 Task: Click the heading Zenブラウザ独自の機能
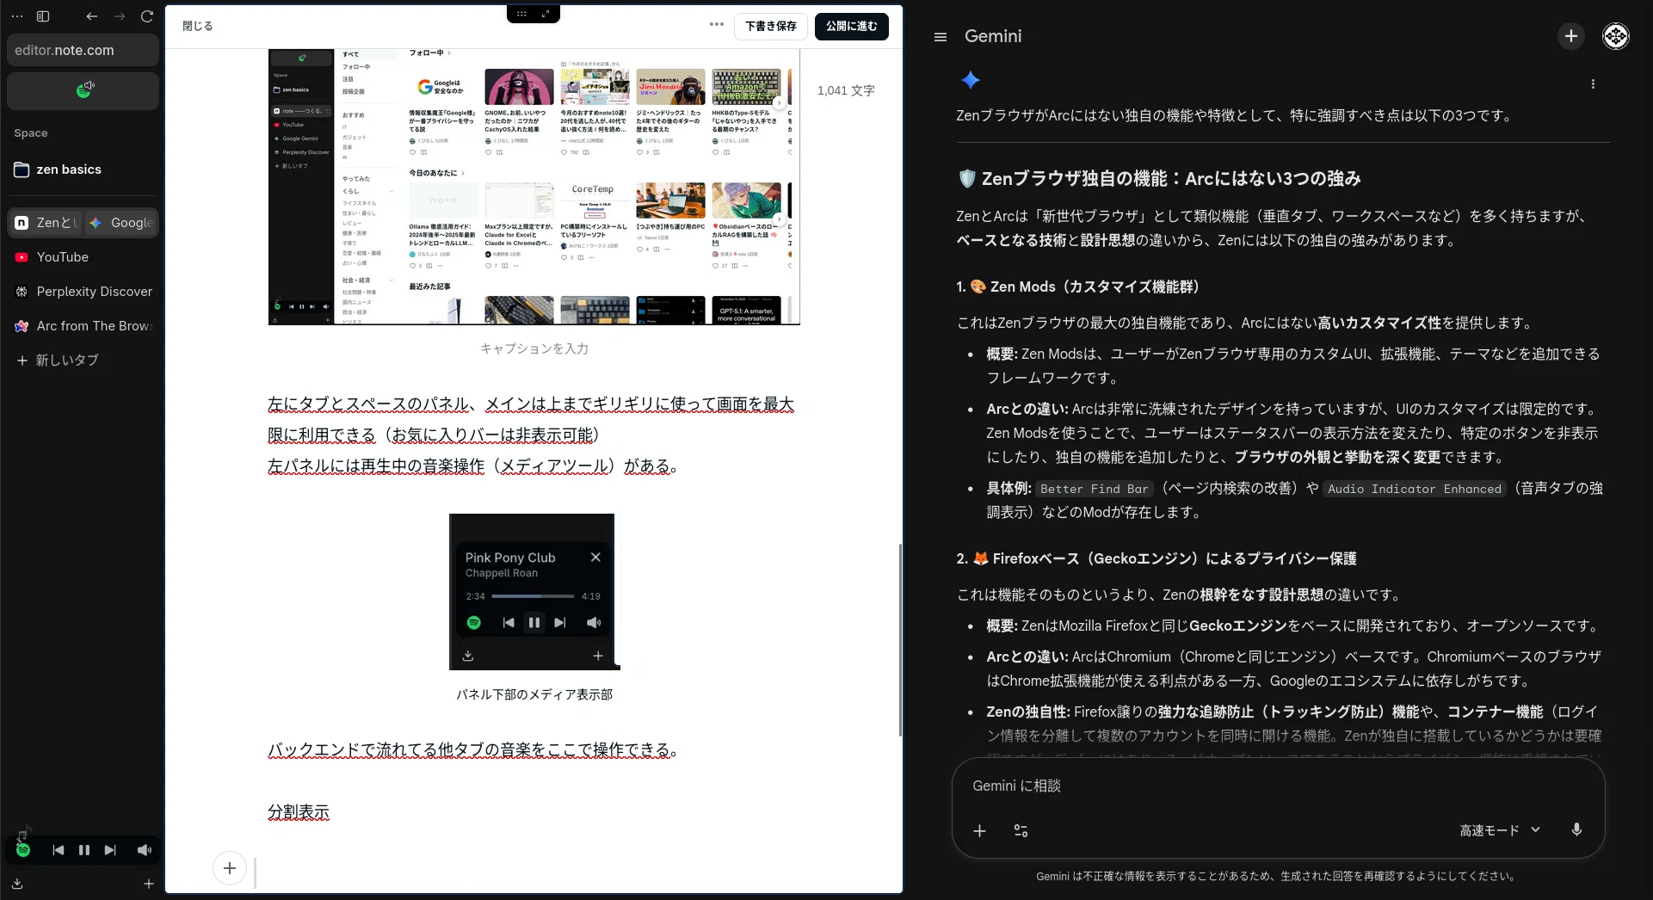[x=1158, y=179]
